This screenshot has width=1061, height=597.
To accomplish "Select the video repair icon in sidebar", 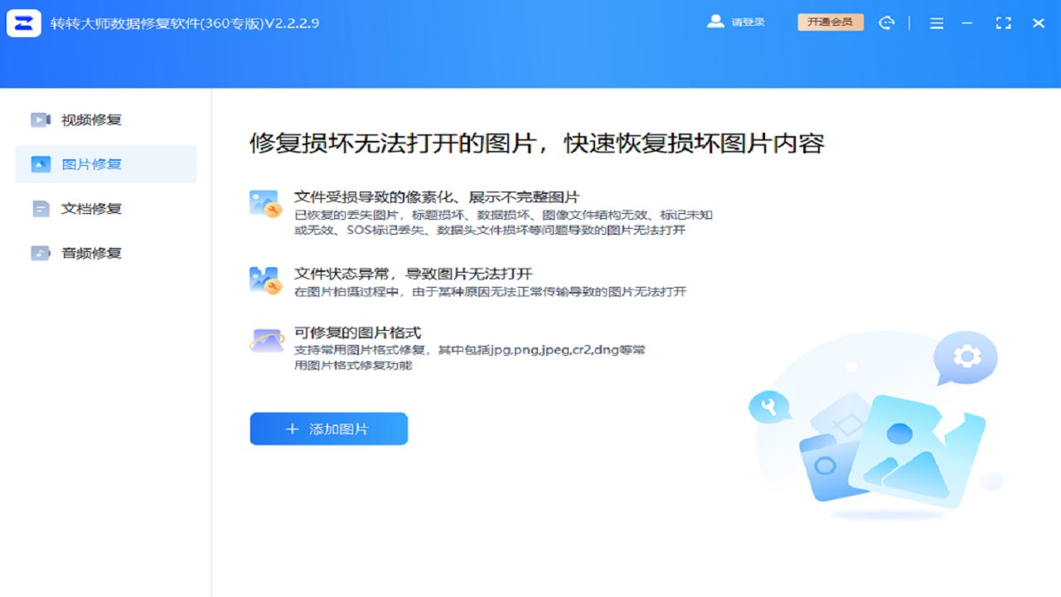I will 40,119.
